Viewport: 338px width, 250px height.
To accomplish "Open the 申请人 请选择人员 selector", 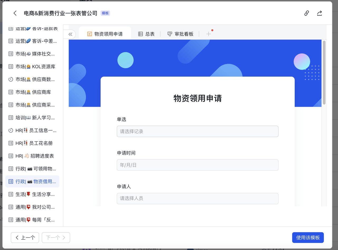I will coord(198,199).
